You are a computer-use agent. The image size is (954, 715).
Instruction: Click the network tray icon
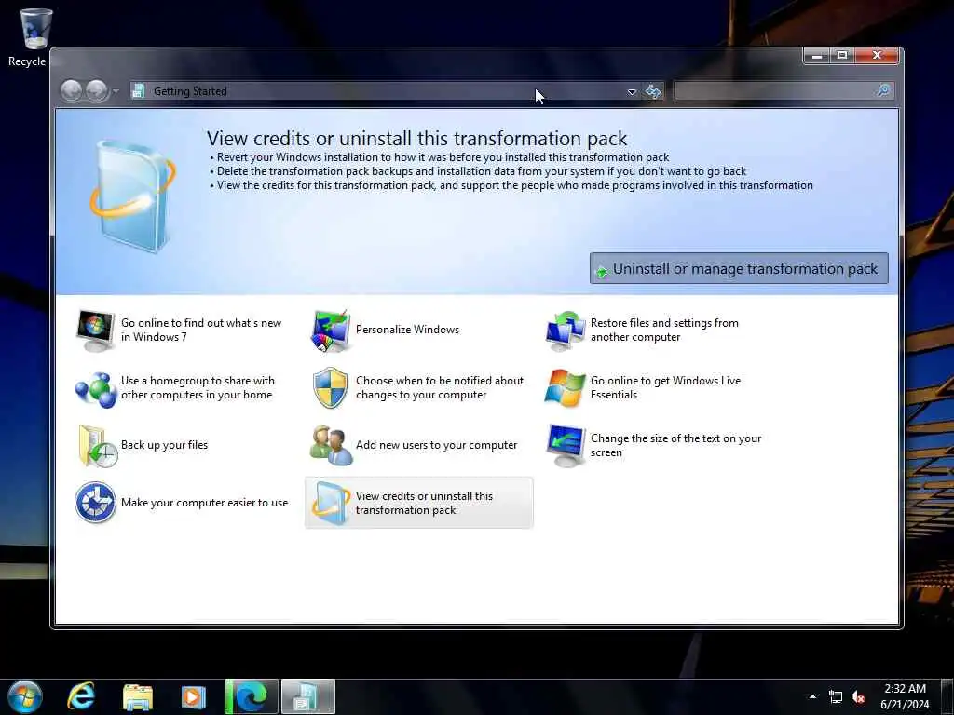pos(836,696)
